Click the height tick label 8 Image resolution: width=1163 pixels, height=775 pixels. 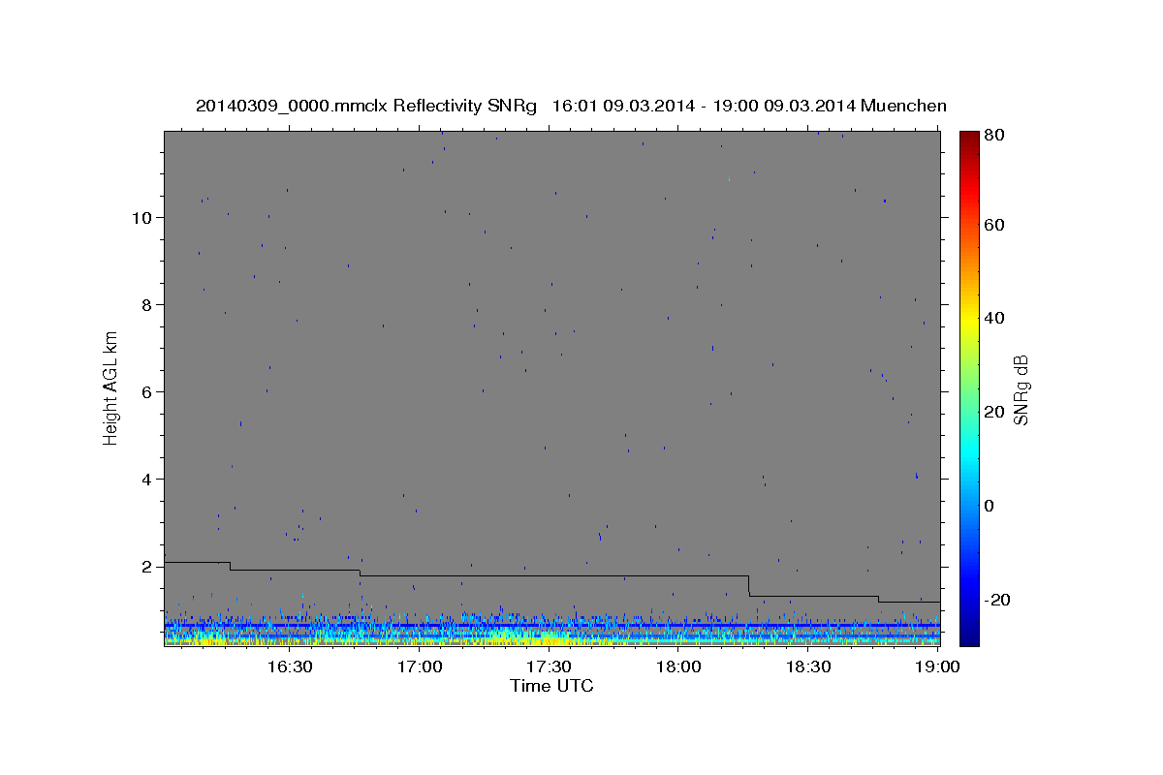148,305
